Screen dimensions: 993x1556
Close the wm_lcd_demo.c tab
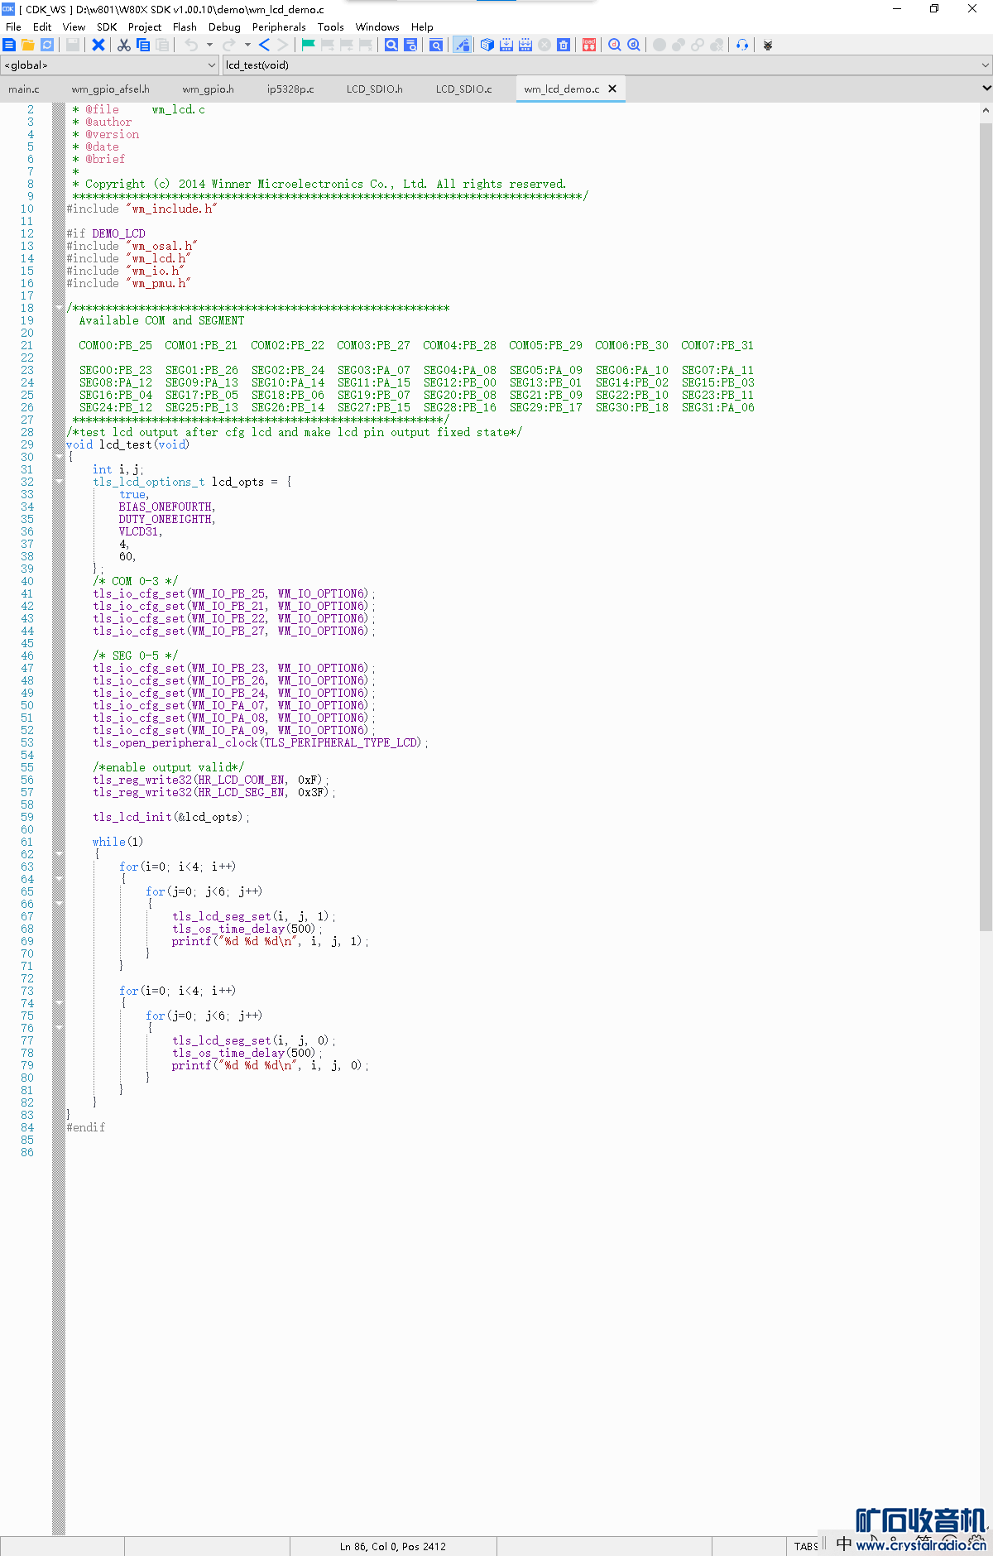(x=612, y=89)
